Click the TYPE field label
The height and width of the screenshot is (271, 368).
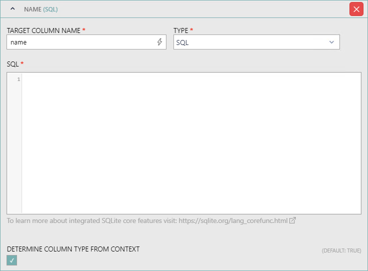click(x=181, y=30)
